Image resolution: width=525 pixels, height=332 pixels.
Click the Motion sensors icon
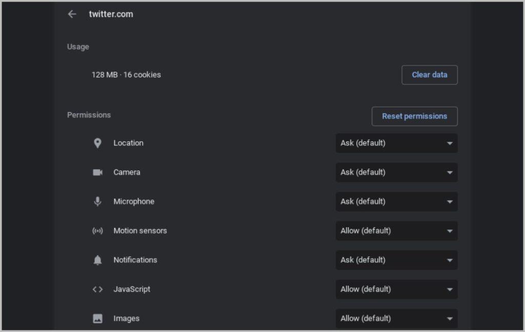(x=97, y=231)
